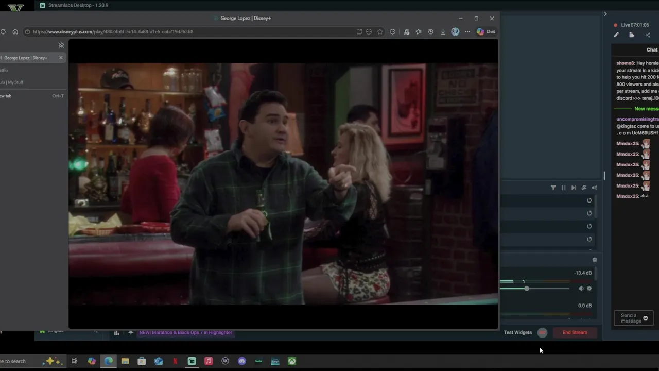Collapse chat panel with chevron arrow
659x371 pixels.
(x=605, y=14)
